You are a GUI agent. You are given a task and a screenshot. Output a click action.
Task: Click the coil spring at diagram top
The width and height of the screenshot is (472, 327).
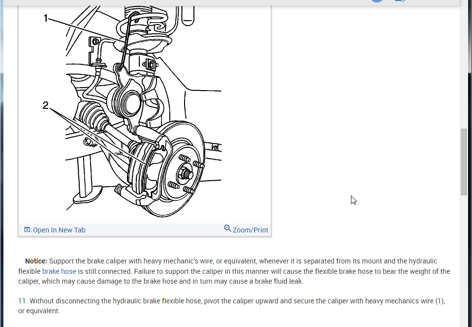(x=141, y=21)
